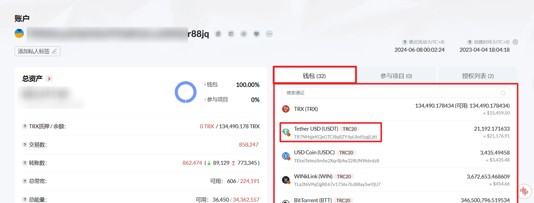The width and height of the screenshot is (534, 203).
Task: Click help icon beside 交易数
Action: 25,145
